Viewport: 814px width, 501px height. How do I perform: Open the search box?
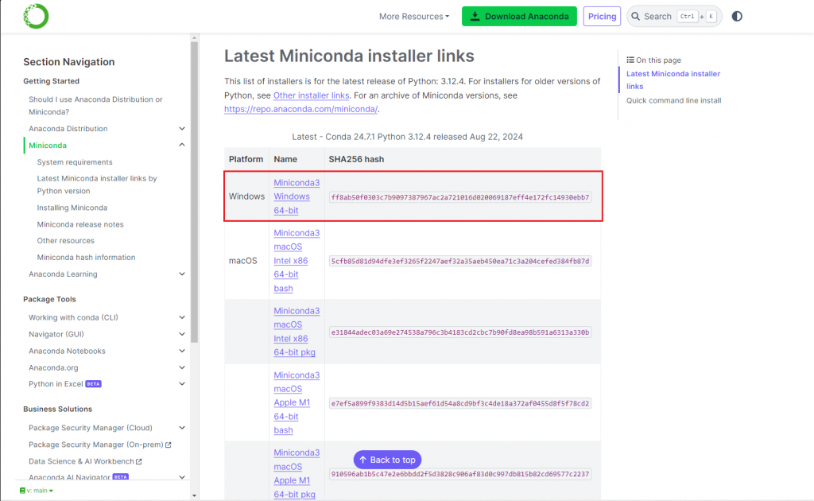click(x=674, y=16)
